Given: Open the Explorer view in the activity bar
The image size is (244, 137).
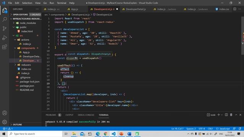Looking at the screenshot, I should click(x=5, y=10).
